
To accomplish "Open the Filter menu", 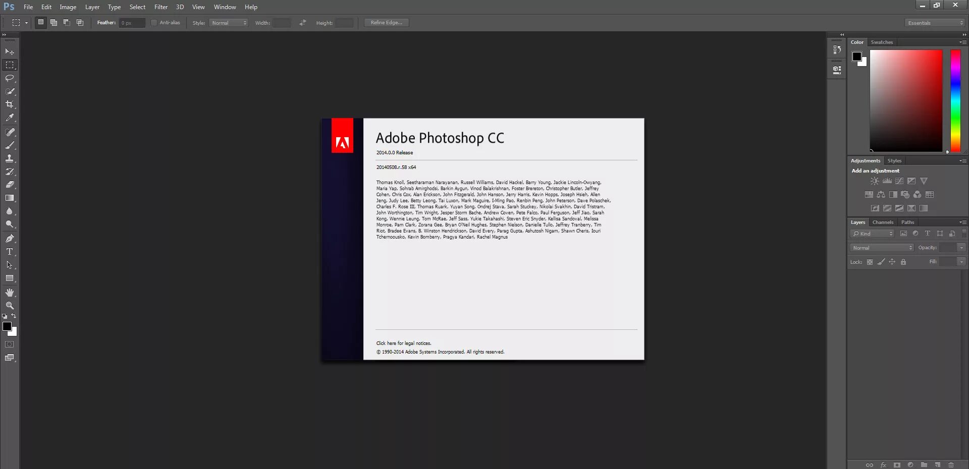I will (x=161, y=7).
